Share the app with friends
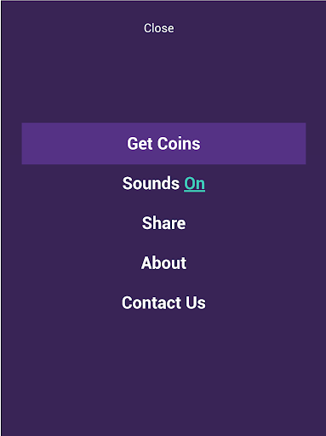The height and width of the screenshot is (436, 326). [x=163, y=223]
